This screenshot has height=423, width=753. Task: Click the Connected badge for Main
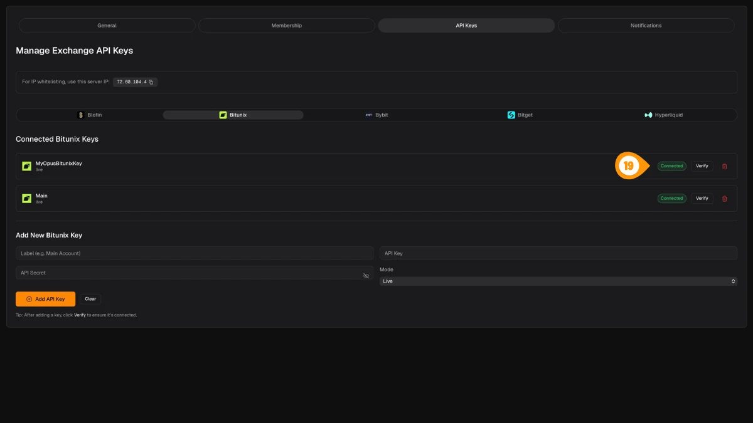pos(672,199)
